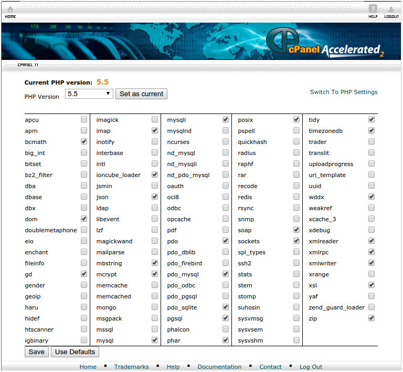Viewport: 403px width, 372px height.
Task: Open the PHP Version dropdown
Action: tap(89, 94)
